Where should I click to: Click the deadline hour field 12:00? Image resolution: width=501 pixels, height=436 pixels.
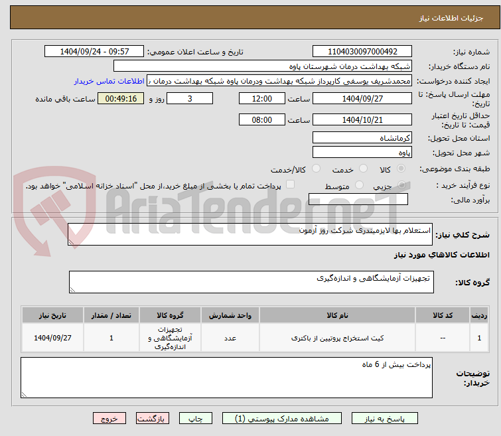(x=262, y=98)
